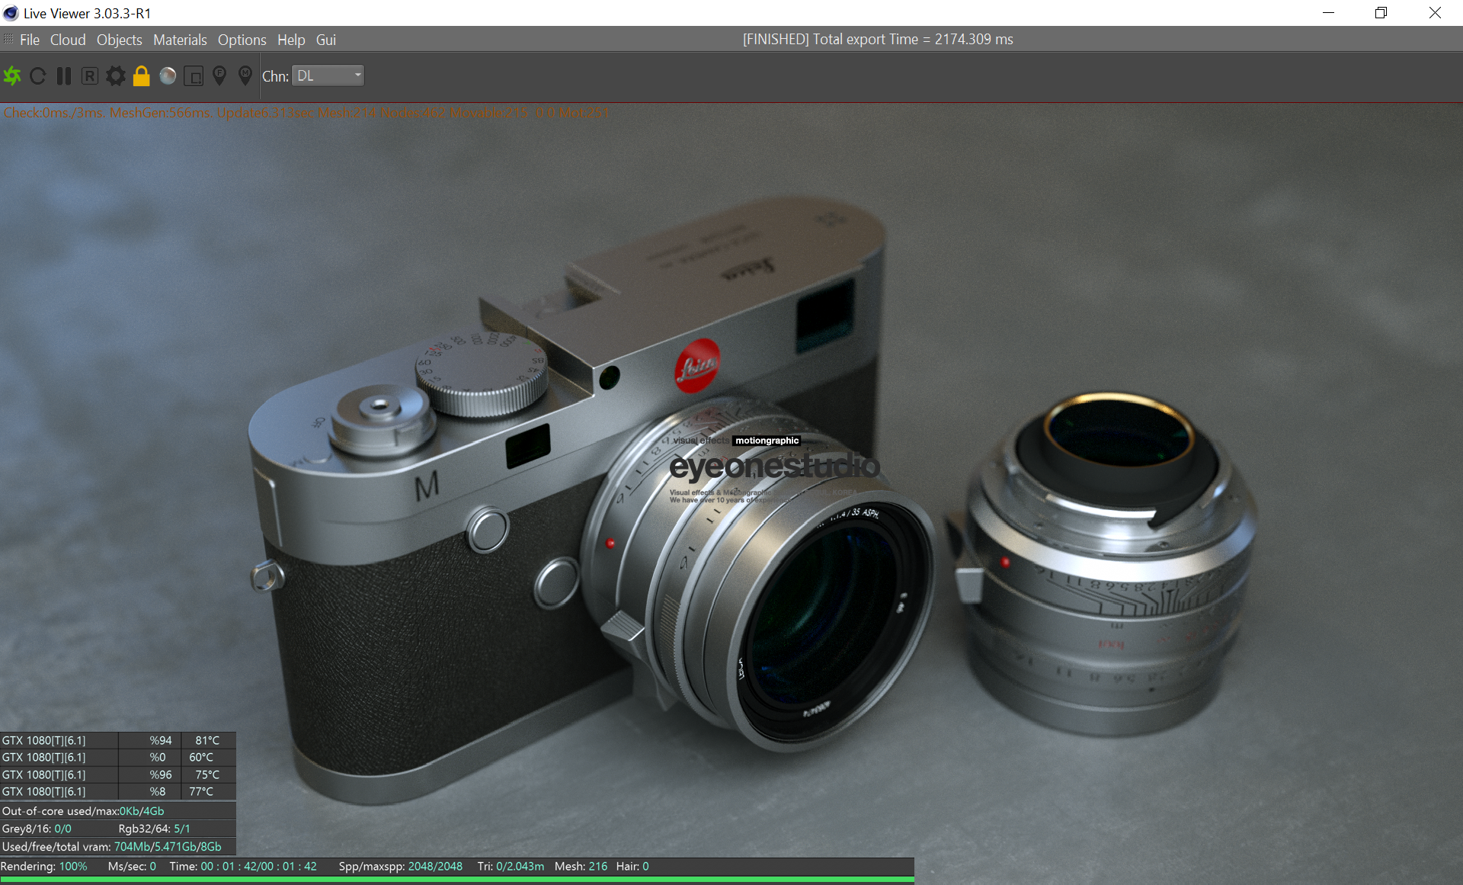Click the Leica red logo in render
This screenshot has width=1463, height=885.
696,366
